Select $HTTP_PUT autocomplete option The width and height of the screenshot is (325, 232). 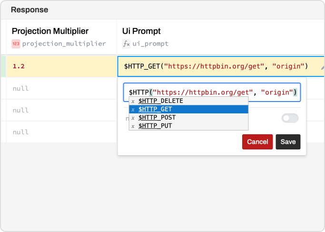[x=188, y=126]
